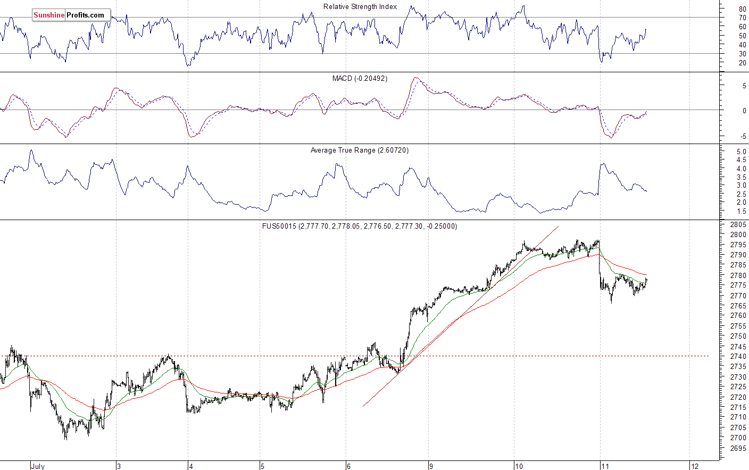749x470 pixels.
Task: Click the 2770 price axis value
Action: pyautogui.click(x=738, y=296)
